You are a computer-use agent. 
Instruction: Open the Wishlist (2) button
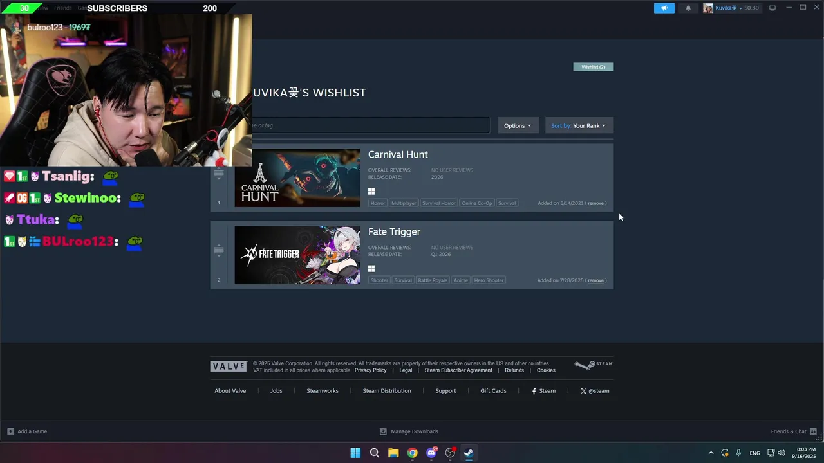[x=594, y=67]
